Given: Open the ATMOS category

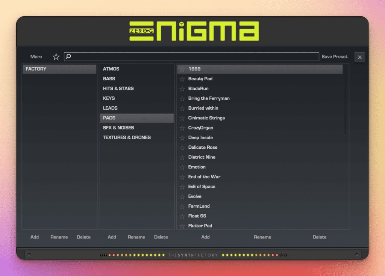Looking at the screenshot, I should pyautogui.click(x=137, y=69).
